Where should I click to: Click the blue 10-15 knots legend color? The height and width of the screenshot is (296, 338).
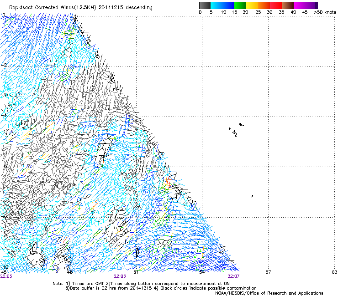point(228,5)
